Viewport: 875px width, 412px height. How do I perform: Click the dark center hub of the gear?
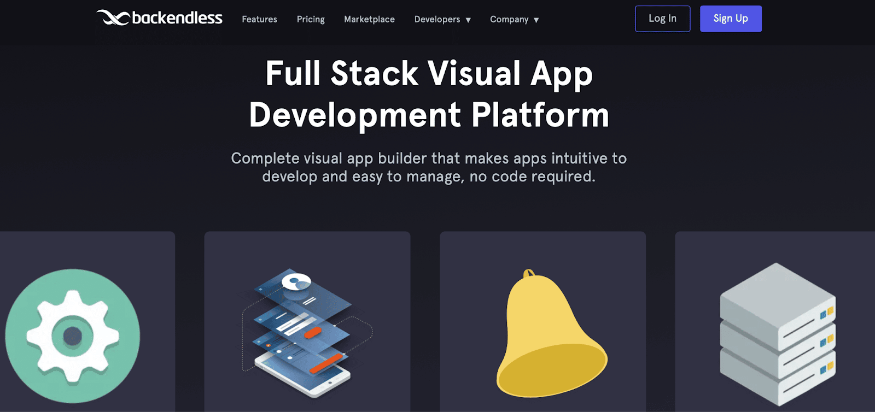pos(73,336)
